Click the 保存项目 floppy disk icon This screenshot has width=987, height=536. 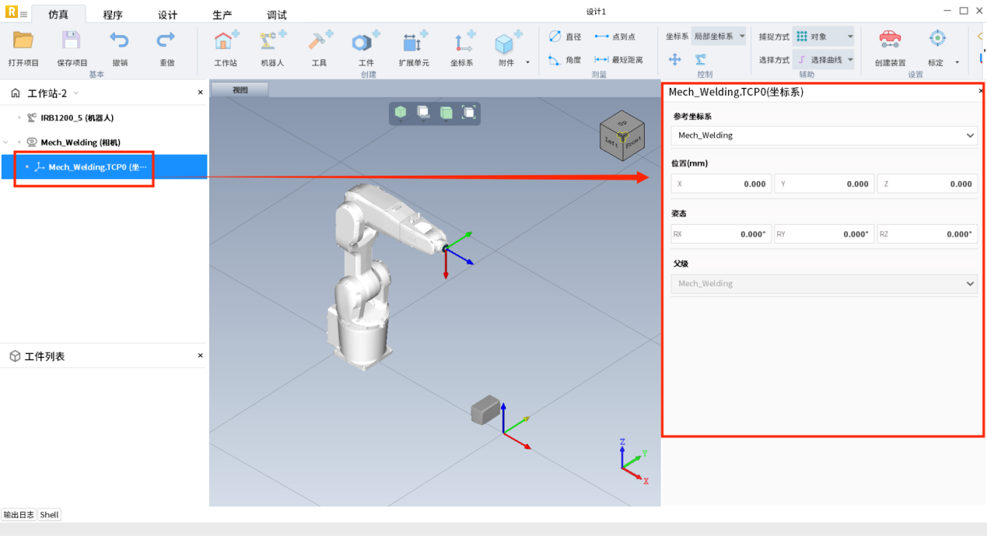(72, 41)
